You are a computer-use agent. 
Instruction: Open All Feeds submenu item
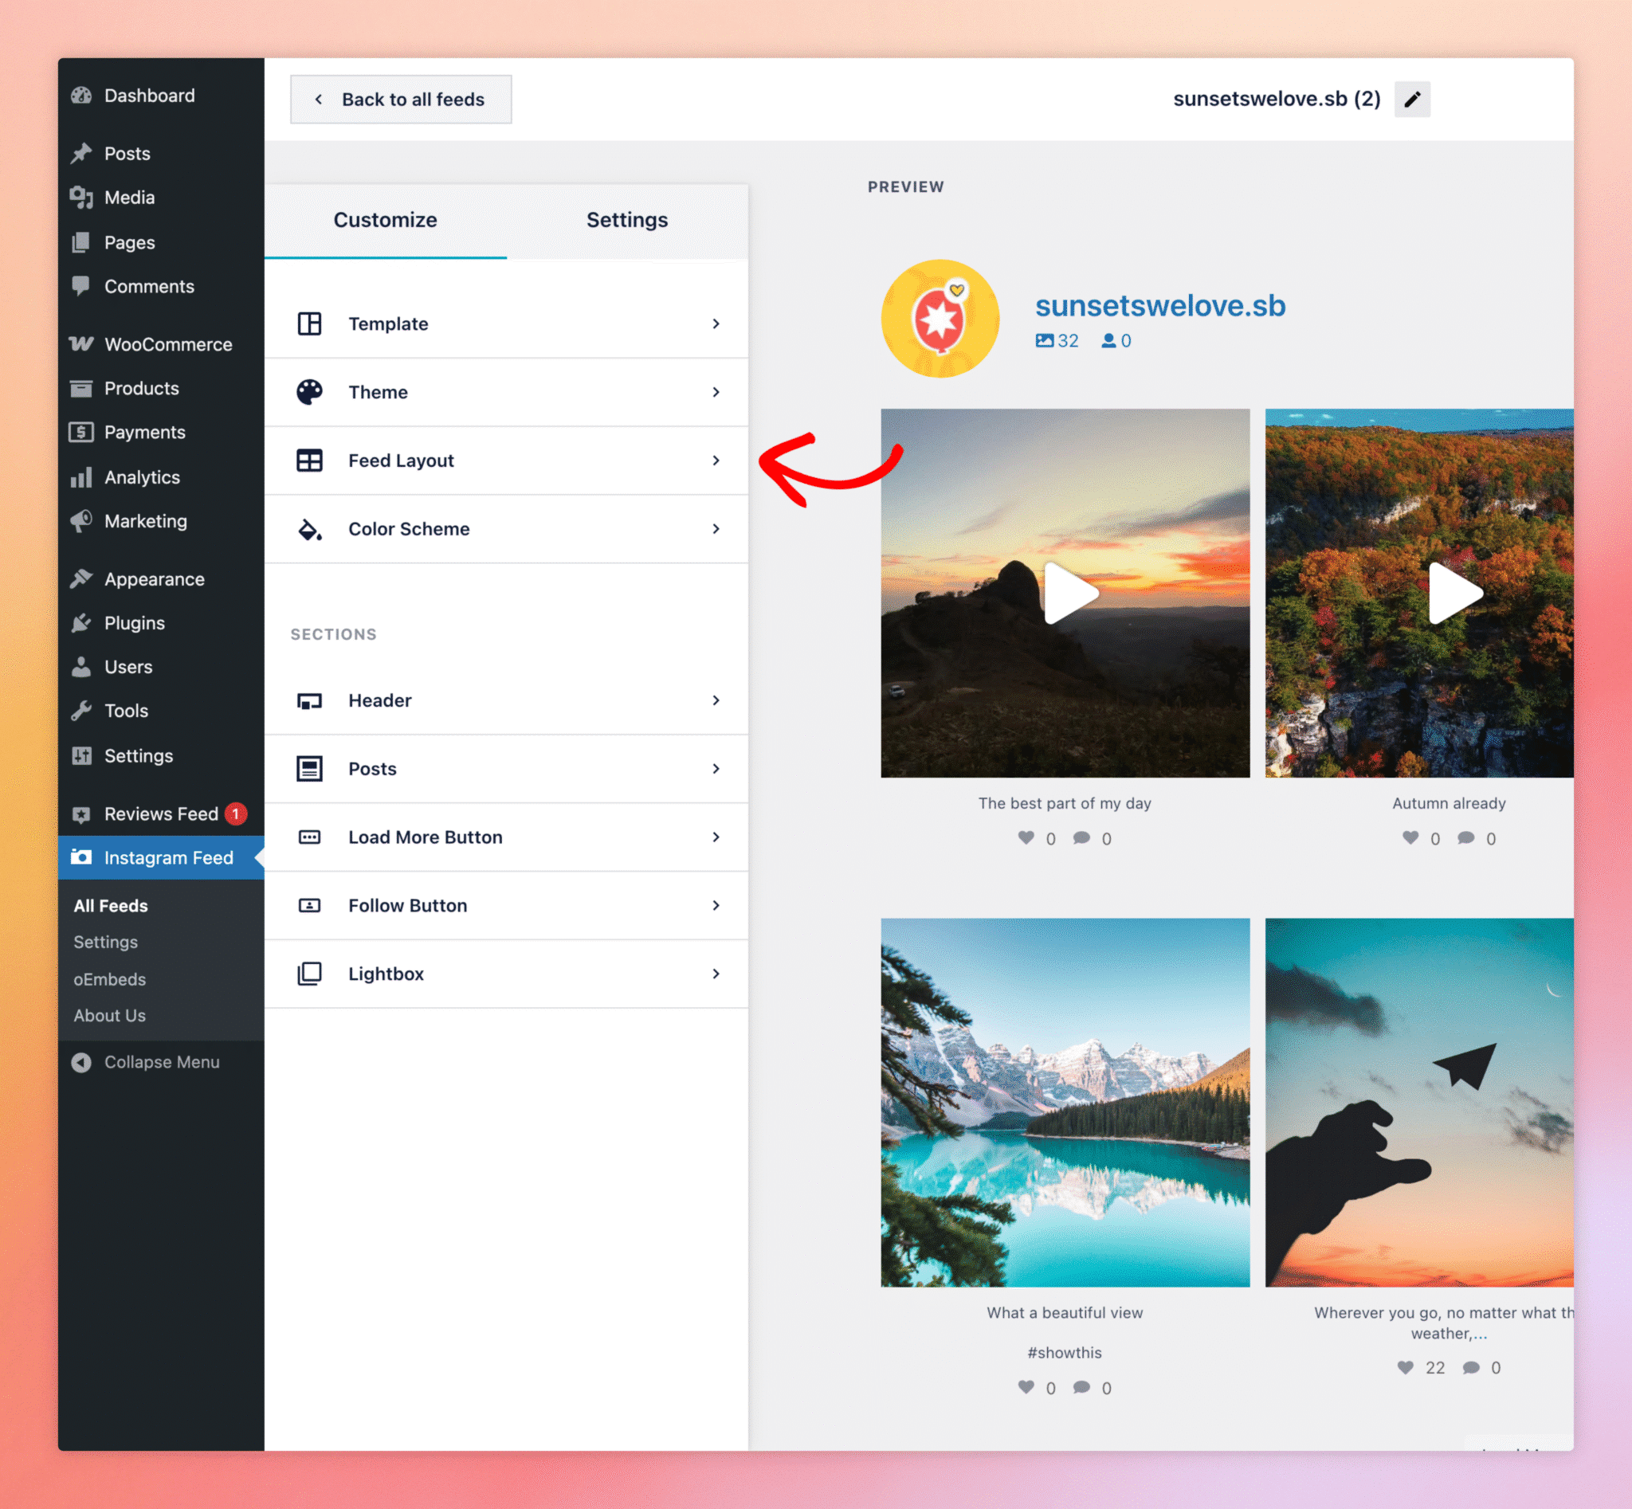(x=111, y=906)
